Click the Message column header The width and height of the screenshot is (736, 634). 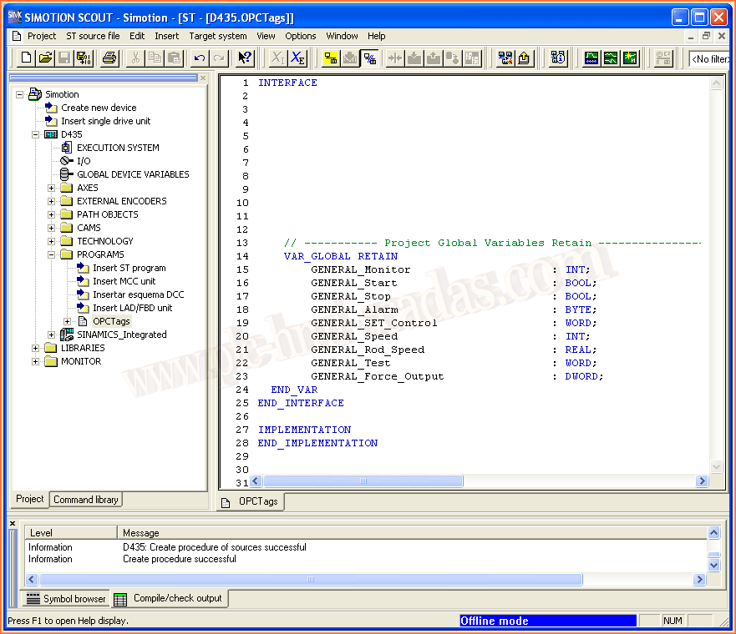tap(140, 532)
